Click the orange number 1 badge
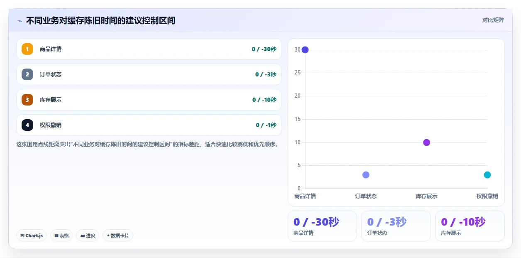This screenshot has height=258, width=521. tap(27, 49)
